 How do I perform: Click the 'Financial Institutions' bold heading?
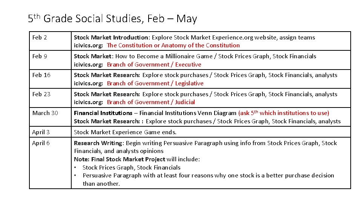tap(103, 113)
